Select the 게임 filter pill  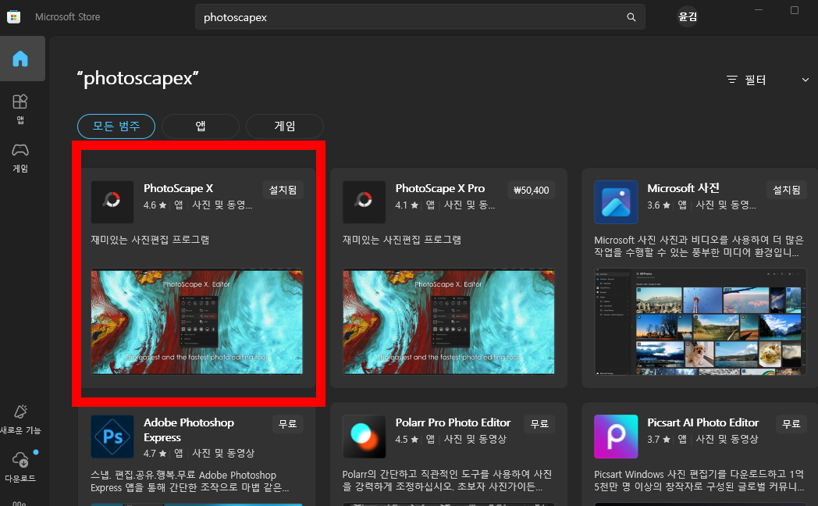click(x=285, y=126)
